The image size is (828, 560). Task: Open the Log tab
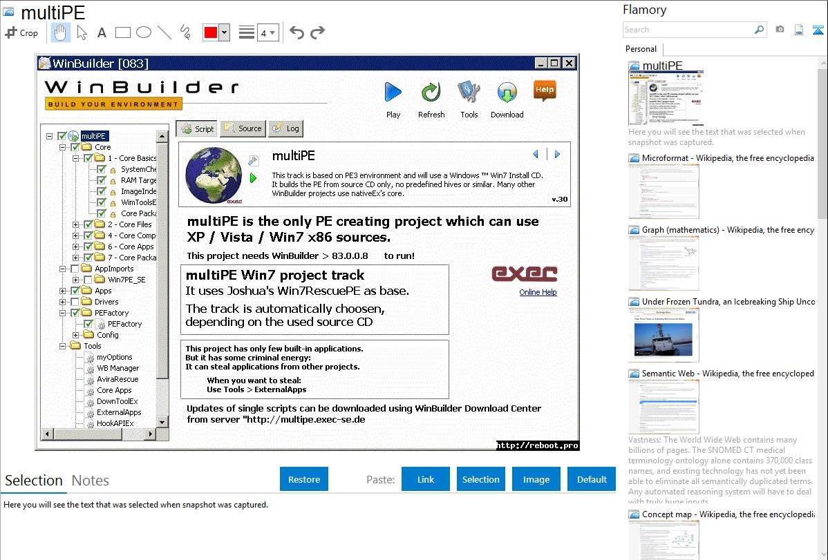click(x=286, y=128)
